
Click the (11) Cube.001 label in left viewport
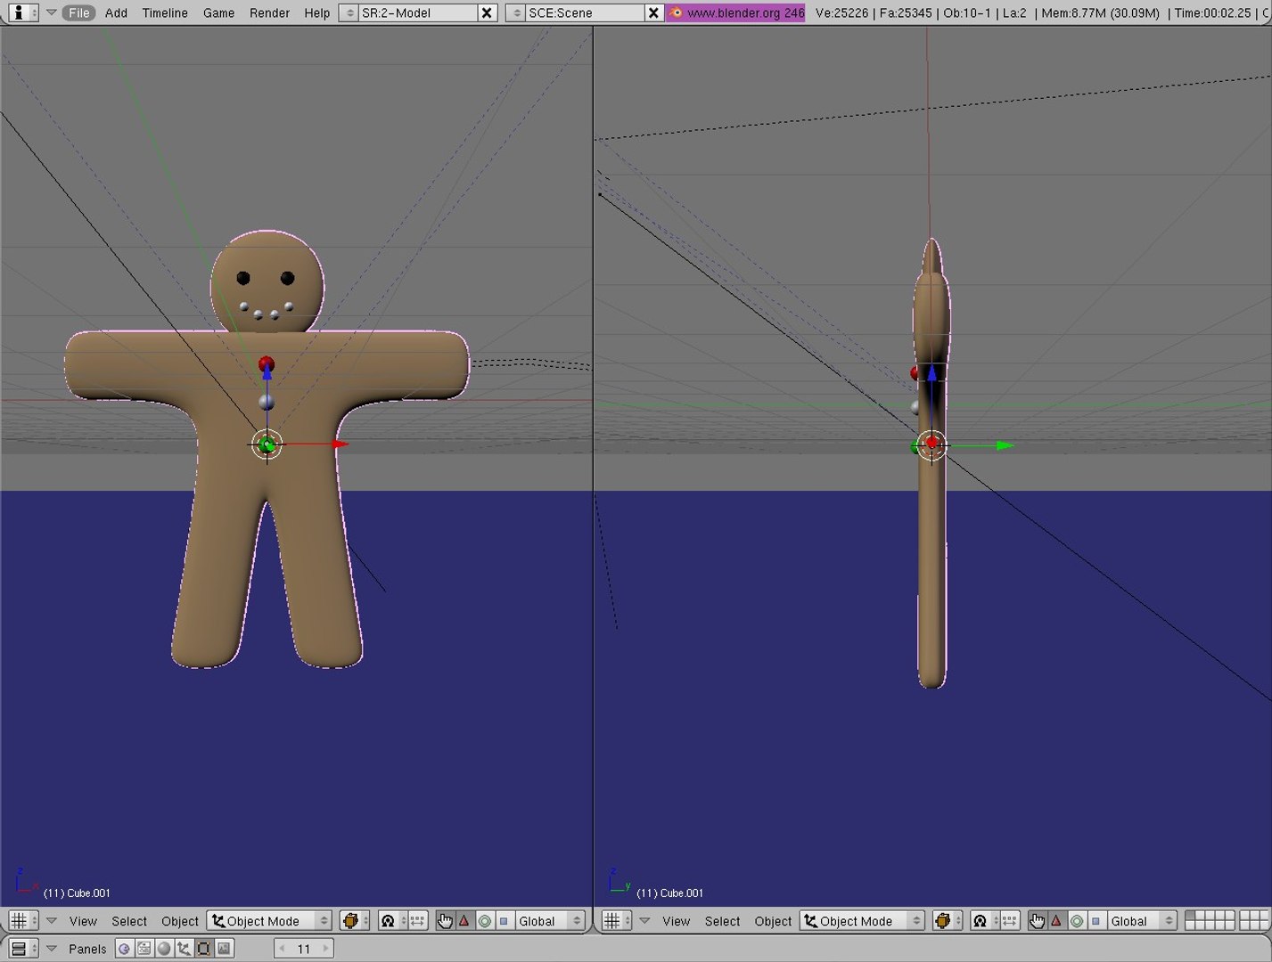[77, 893]
